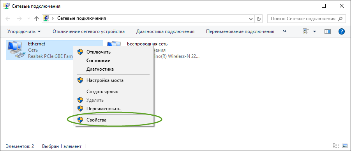Switch to details view in the status bar
The height and width of the screenshot is (151, 351).
[337, 146]
